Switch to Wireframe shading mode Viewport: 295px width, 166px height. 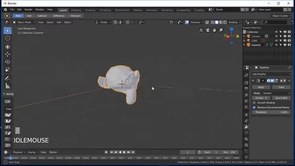[x=212, y=23]
